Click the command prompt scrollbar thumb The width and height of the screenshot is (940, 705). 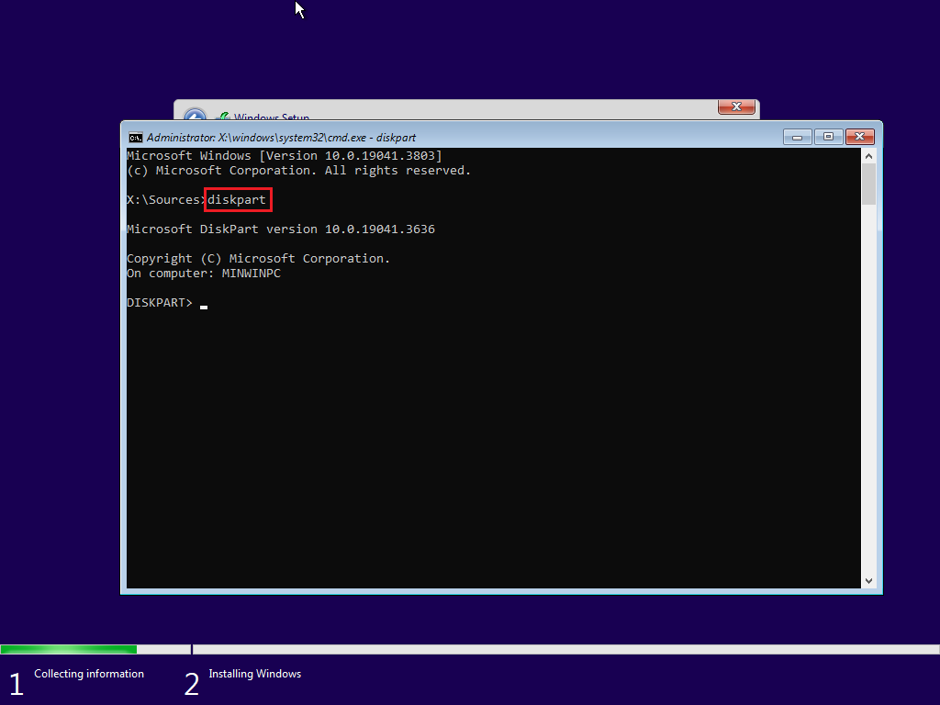pos(868,184)
